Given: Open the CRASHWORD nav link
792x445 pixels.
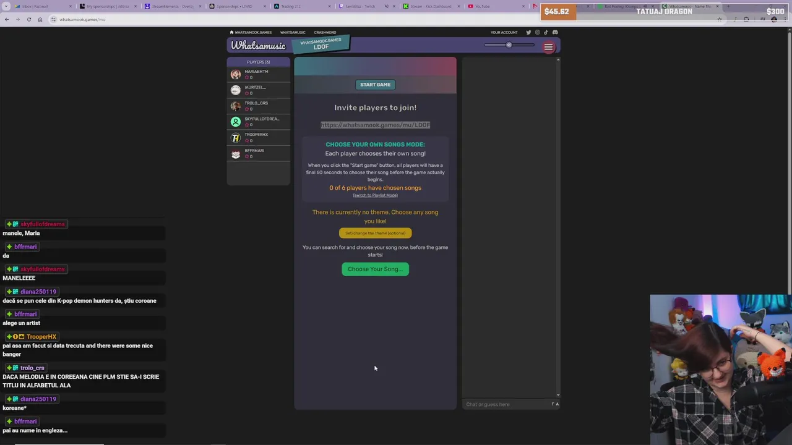Looking at the screenshot, I should 325,32.
